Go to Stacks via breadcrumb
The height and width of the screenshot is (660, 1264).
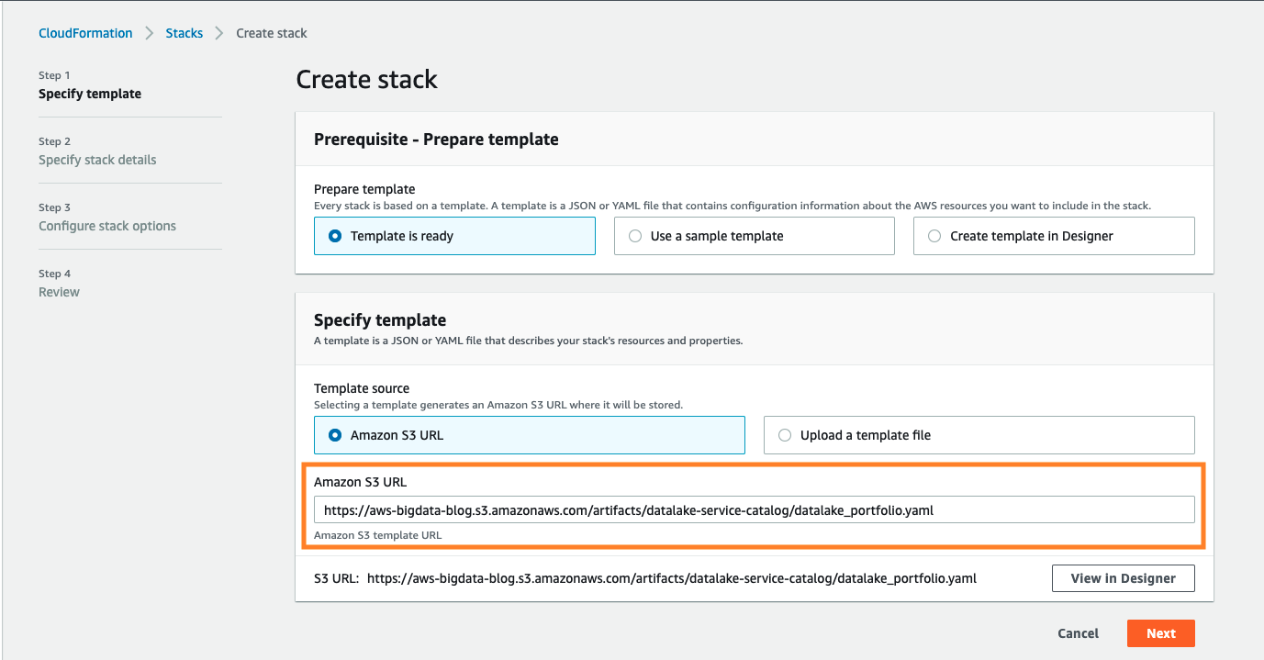(x=184, y=33)
